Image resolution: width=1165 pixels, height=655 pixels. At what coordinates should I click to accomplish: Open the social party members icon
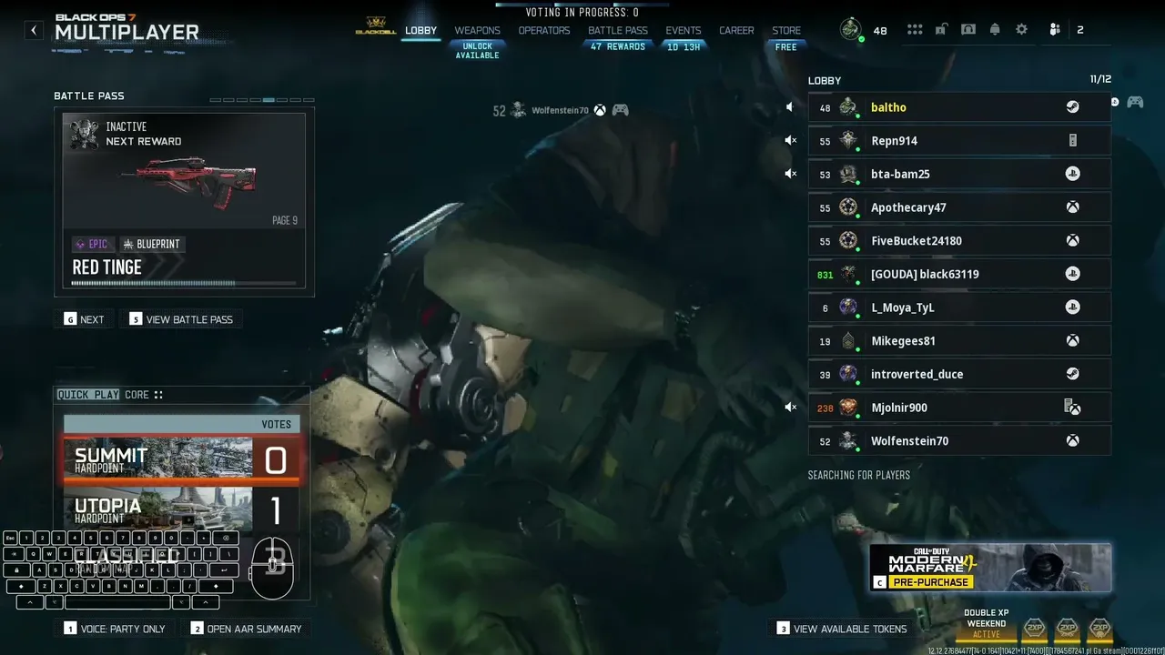[1055, 29]
